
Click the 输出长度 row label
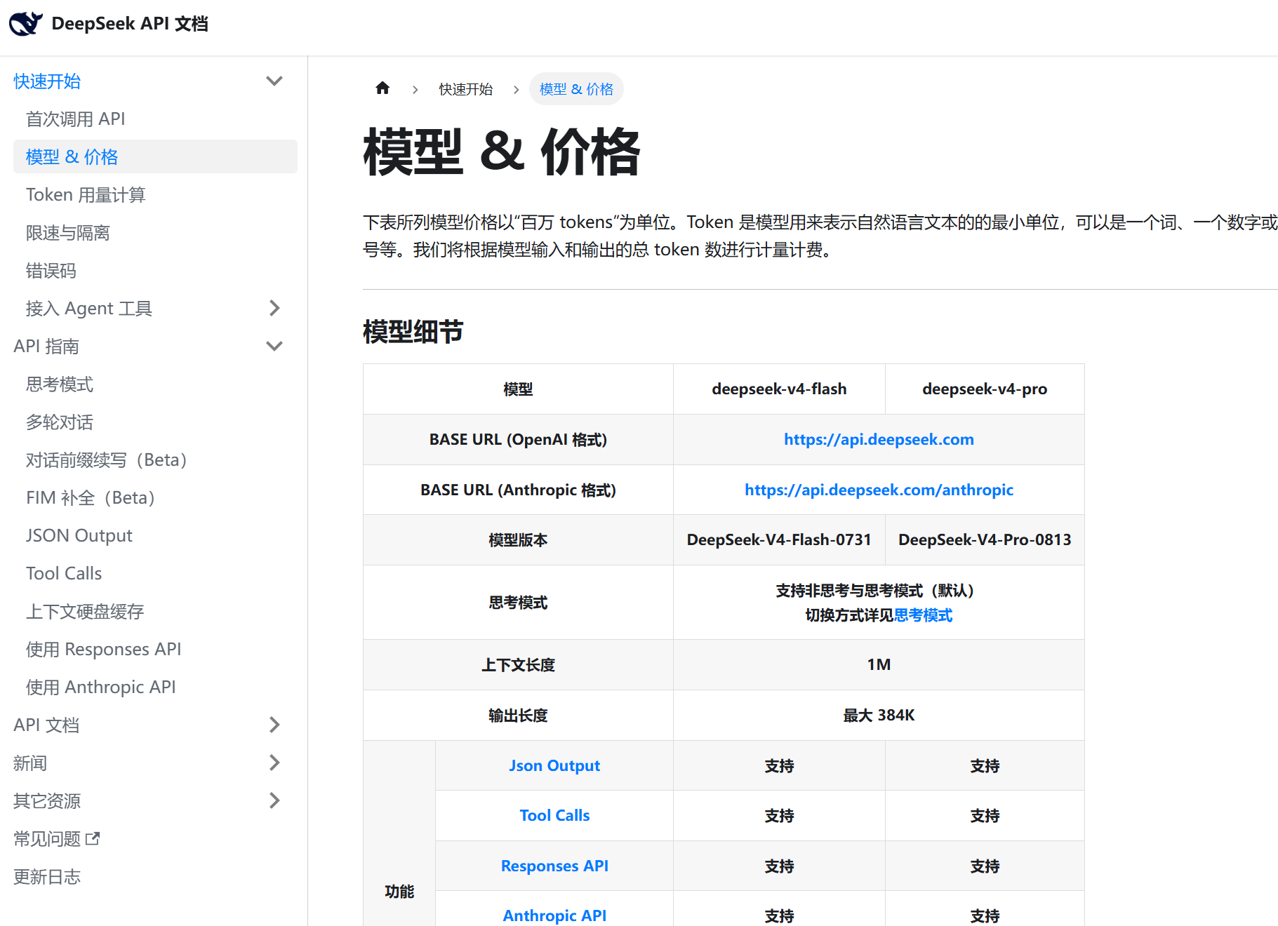click(x=518, y=715)
